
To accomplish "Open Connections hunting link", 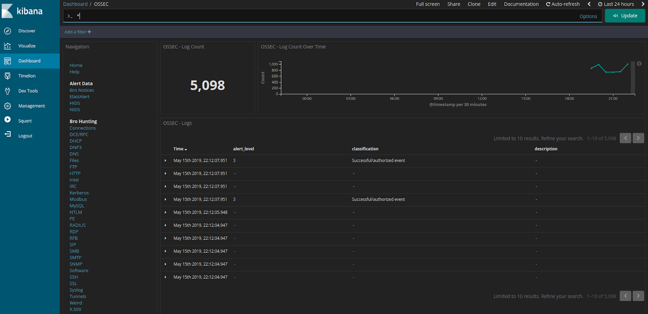I will [x=83, y=128].
